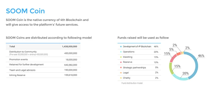The width and height of the screenshot is (214, 96).
Task: Click the orange Legal legend dot
Action: coord(121,73)
